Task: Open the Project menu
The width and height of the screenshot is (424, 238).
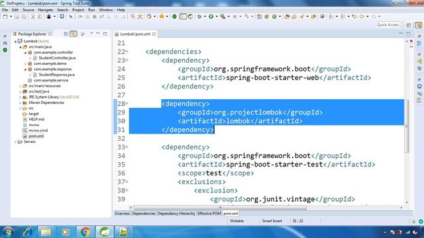Action: pyautogui.click(x=78, y=10)
